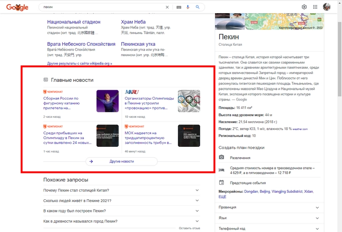
Task: Click thumbnail of МОК трибун article
Action: point(189,136)
